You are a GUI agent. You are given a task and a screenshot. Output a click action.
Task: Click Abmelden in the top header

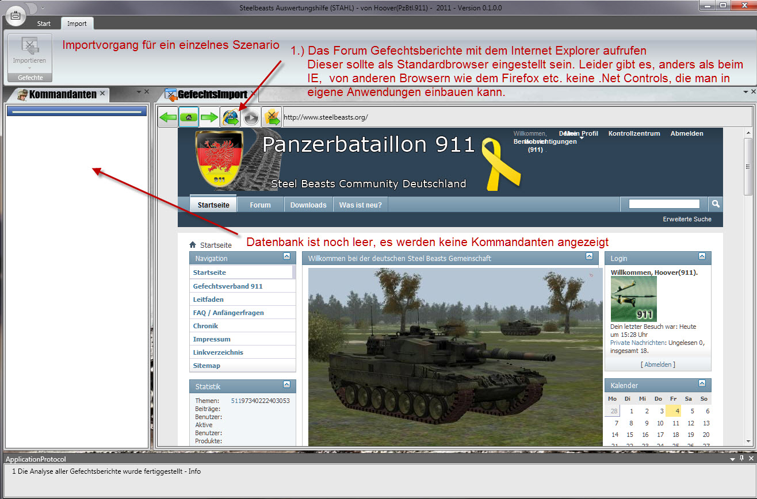(x=687, y=133)
